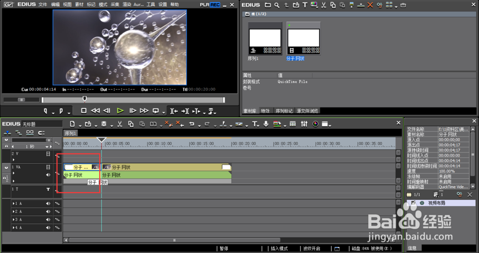Switch to the 源文件浏览 tab
Screen dimensions: 479x253
pos(308,111)
